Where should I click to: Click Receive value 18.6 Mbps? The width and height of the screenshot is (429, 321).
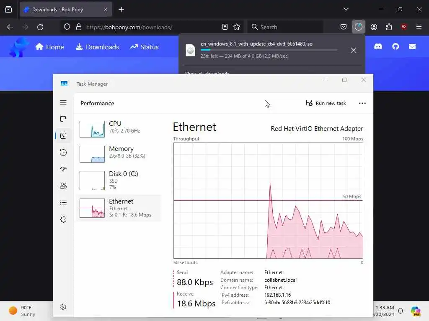pyautogui.click(x=196, y=303)
